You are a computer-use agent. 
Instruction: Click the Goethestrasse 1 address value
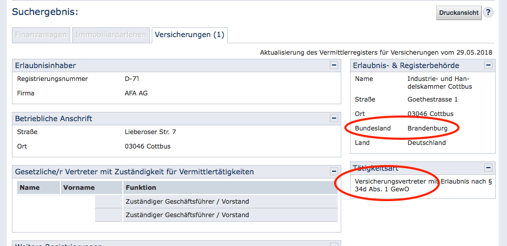coord(432,100)
